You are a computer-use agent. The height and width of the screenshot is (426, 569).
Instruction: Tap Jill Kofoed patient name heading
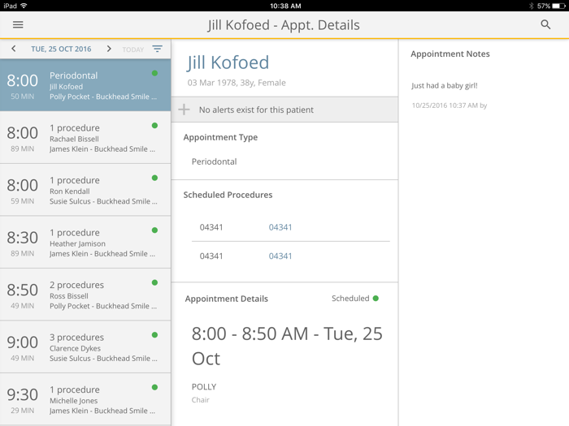pos(228,63)
